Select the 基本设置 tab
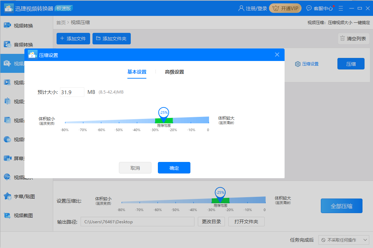Screen dimensions: 373x248 (x=137, y=72)
